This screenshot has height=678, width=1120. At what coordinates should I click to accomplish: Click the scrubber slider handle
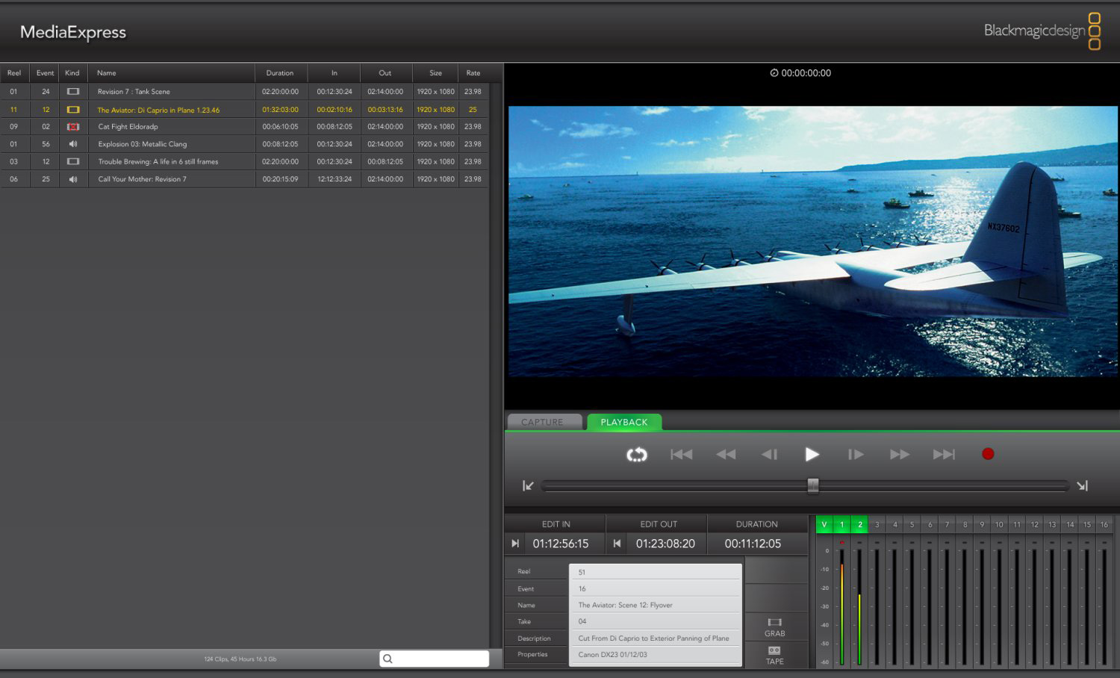point(813,486)
